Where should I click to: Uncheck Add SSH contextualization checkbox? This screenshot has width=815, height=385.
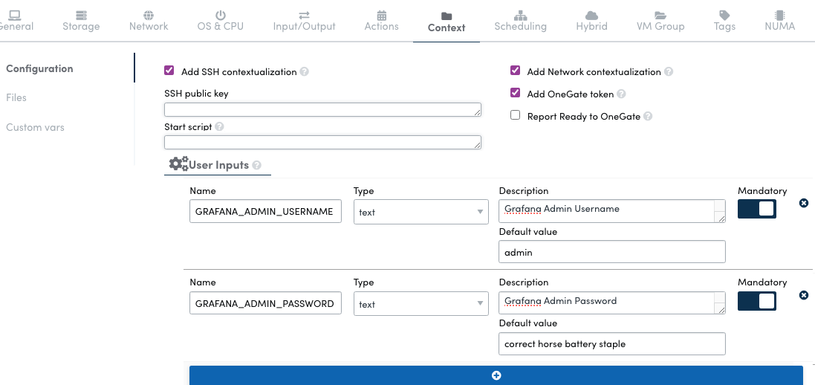point(169,71)
